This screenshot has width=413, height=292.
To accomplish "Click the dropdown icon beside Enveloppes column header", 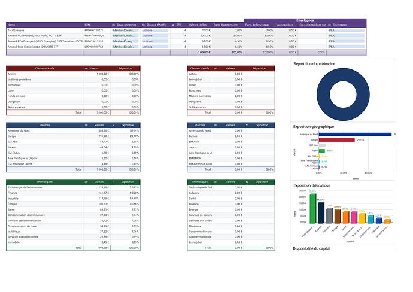I will click(x=329, y=25).
